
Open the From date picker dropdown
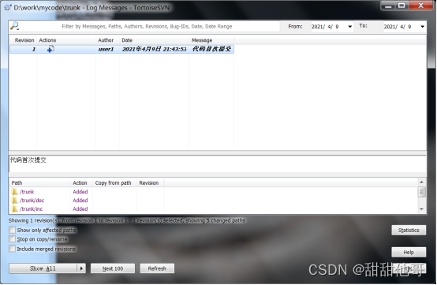click(x=349, y=27)
